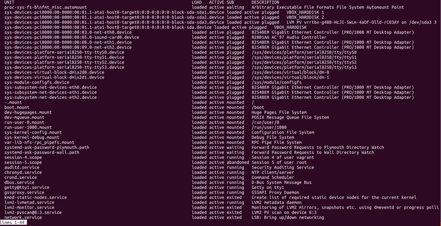Screen dimensions: 441x226
Task: Click the 'Command Scheduler' description text
Action: point(273,177)
